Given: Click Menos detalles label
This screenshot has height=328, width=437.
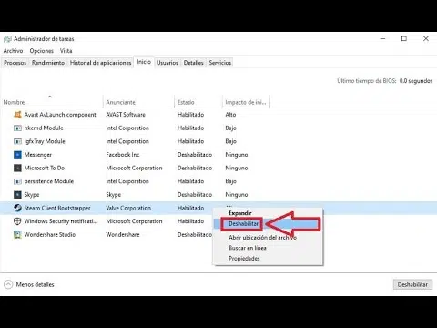Looking at the screenshot, I should point(35,284).
